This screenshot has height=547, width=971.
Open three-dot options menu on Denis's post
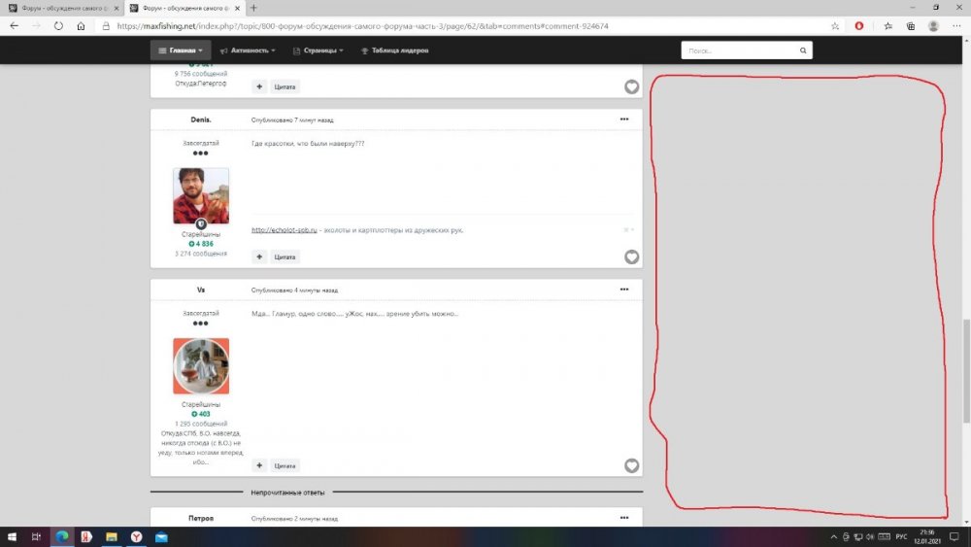624,120
